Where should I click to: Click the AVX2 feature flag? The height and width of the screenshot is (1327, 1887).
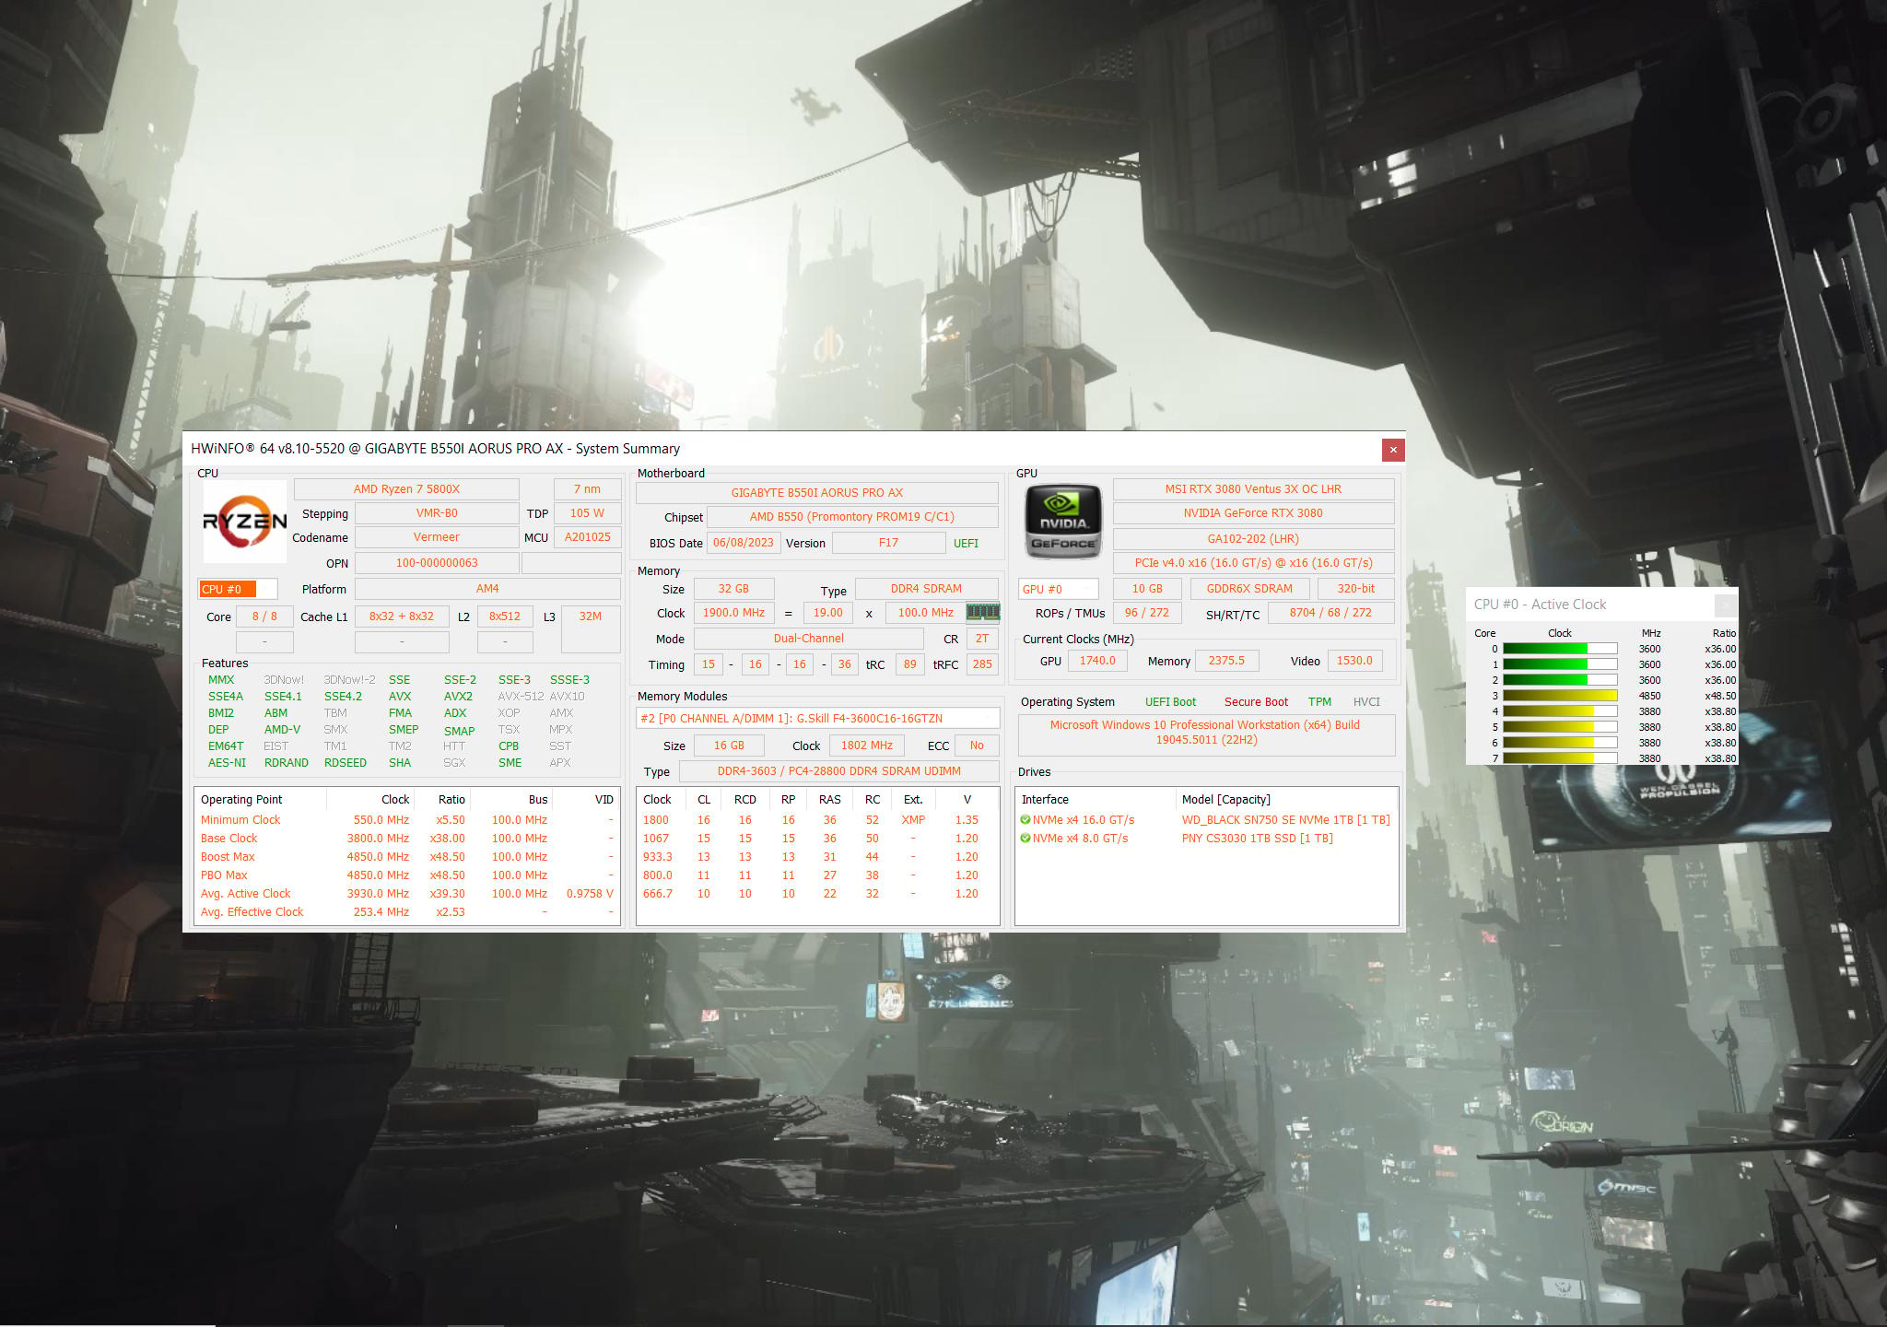458,697
